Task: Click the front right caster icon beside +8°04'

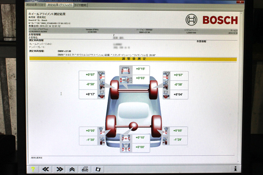Action: pos(166,95)
